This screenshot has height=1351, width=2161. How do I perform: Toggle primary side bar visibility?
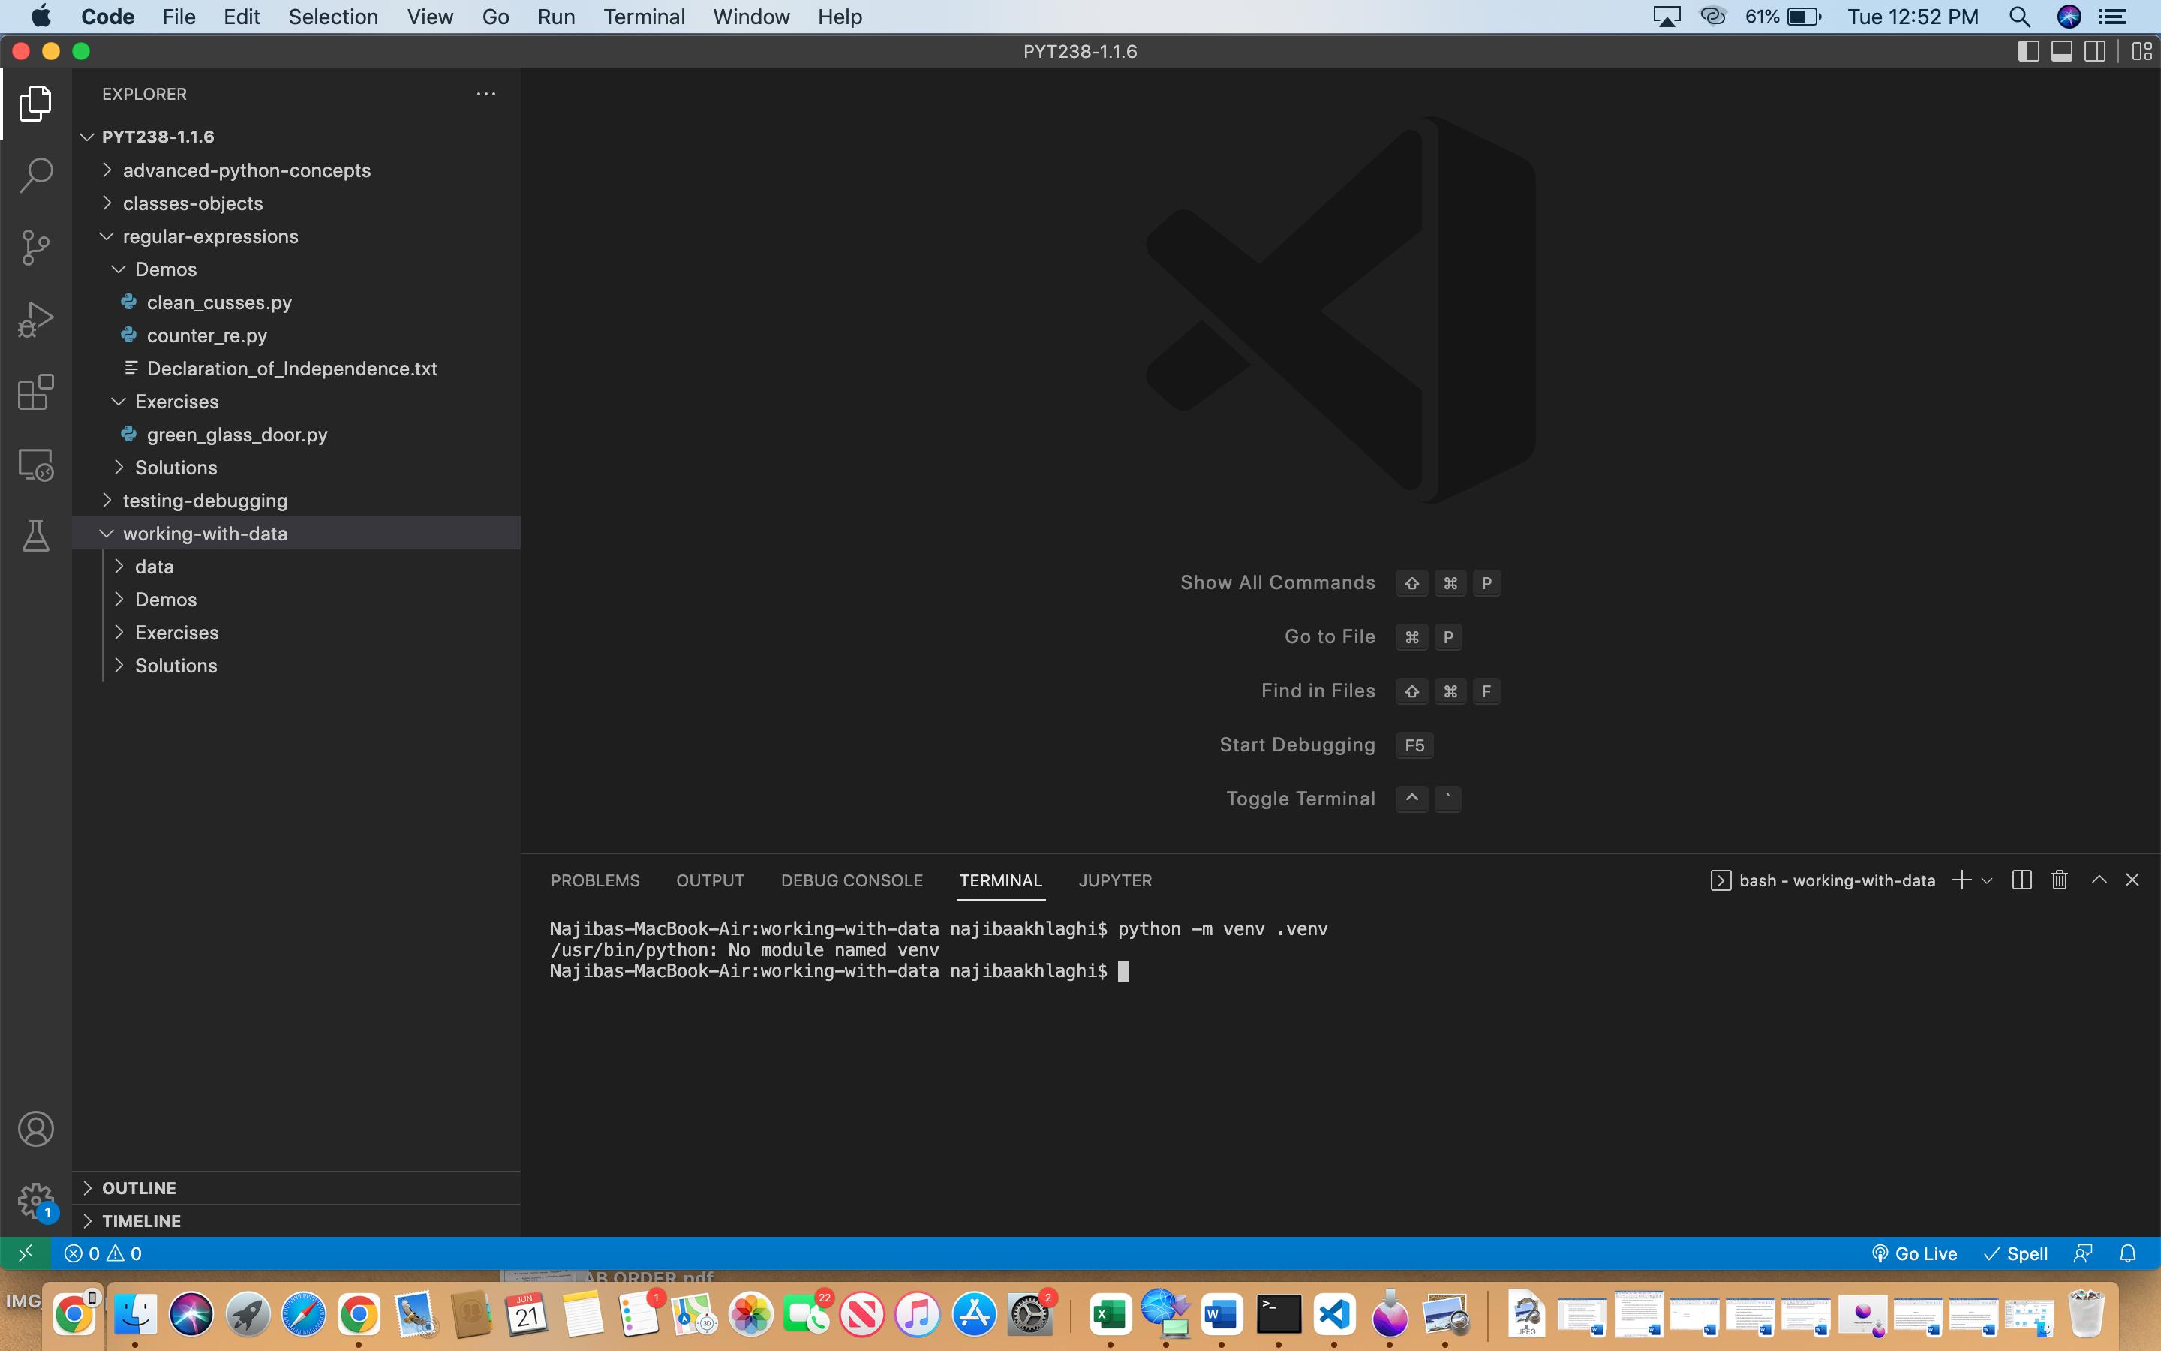coord(2028,52)
